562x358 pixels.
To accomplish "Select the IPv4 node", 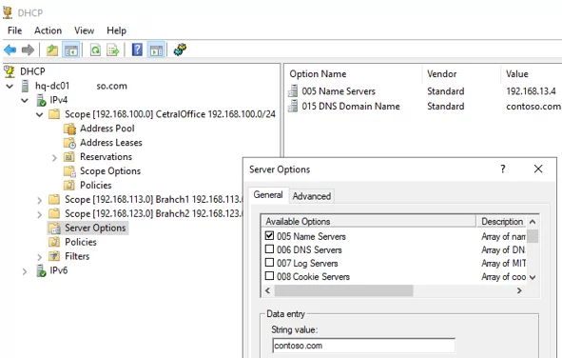I will [58, 100].
